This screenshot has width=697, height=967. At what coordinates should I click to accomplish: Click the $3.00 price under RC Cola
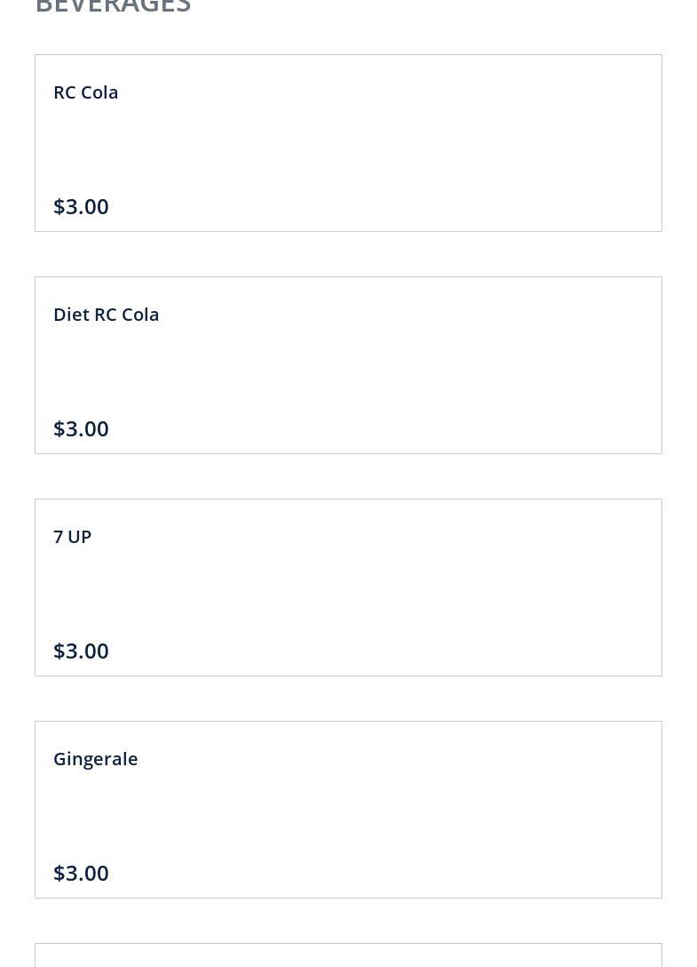pyautogui.click(x=81, y=206)
